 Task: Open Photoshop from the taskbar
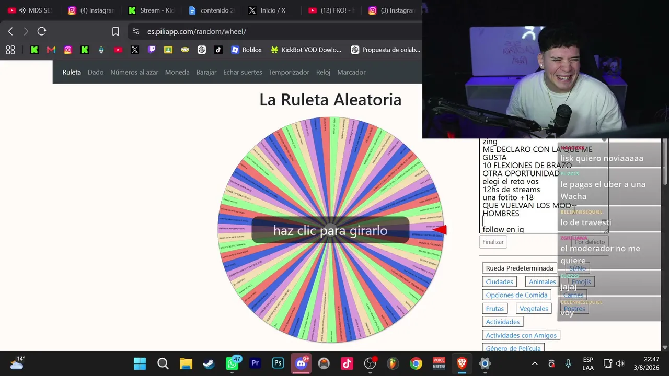278,363
